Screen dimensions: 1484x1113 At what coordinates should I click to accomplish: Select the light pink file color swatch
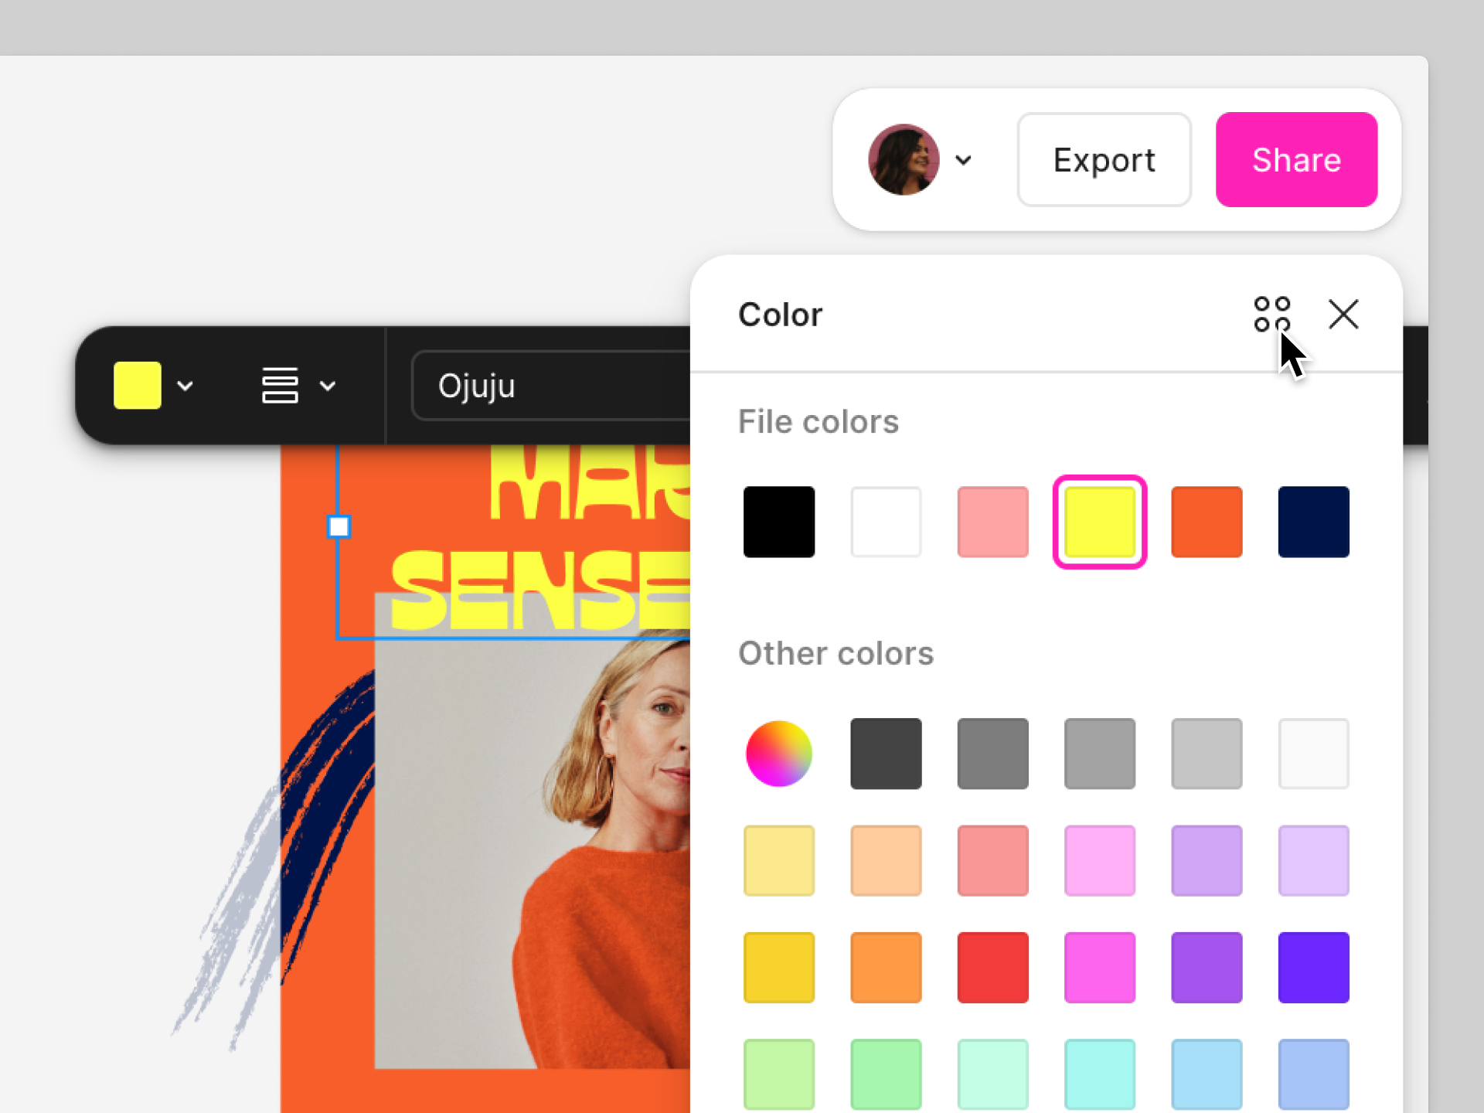(992, 522)
